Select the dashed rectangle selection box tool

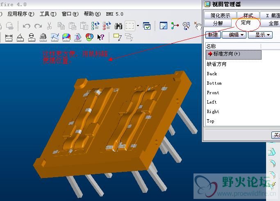[x=130, y=26]
